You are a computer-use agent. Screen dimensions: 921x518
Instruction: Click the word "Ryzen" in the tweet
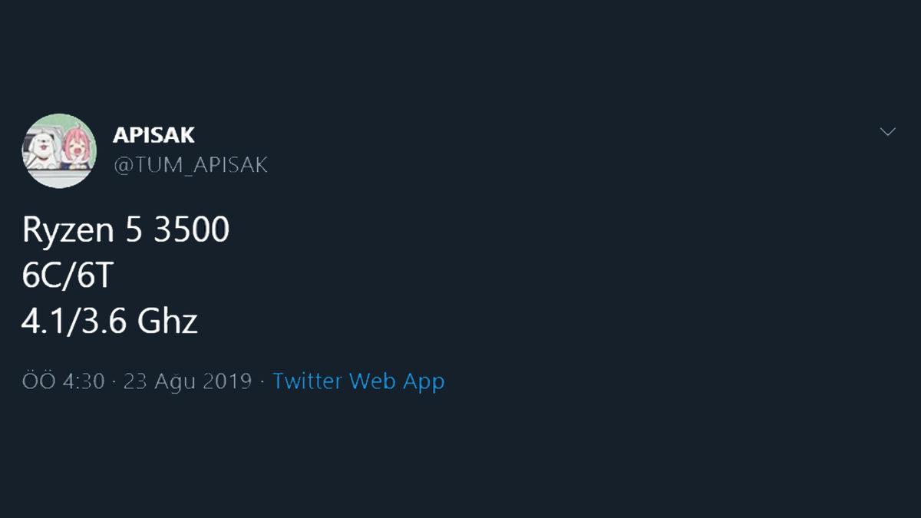pyautogui.click(x=68, y=231)
